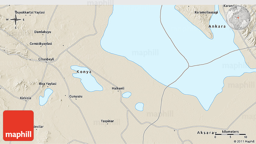The height and width of the screenshot is (144, 256).
Task: Click the Buyukkartal Yaylasi place label
Action: (30, 12)
